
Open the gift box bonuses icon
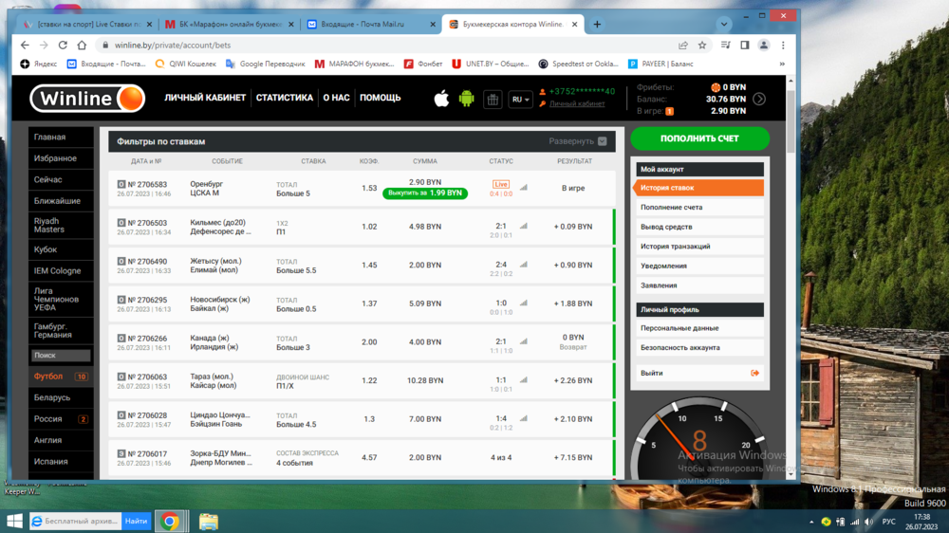(492, 99)
